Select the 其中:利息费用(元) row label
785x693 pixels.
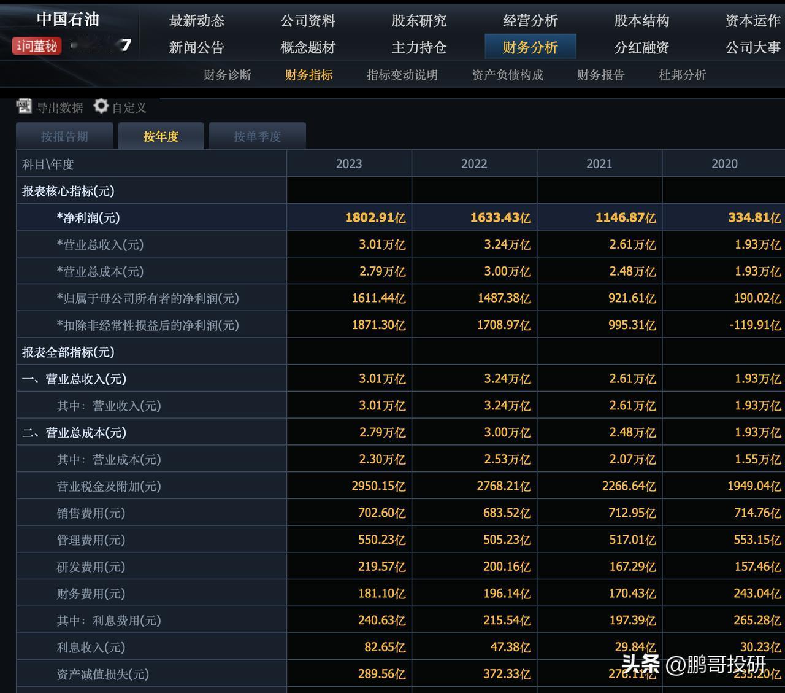pos(109,621)
